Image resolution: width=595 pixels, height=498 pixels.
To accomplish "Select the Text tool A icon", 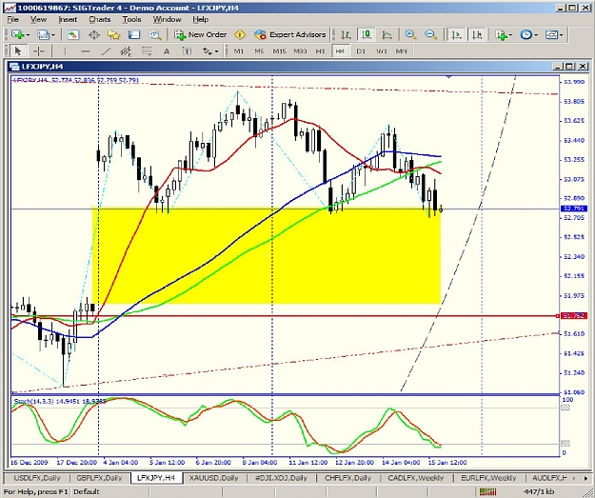I will (x=167, y=50).
